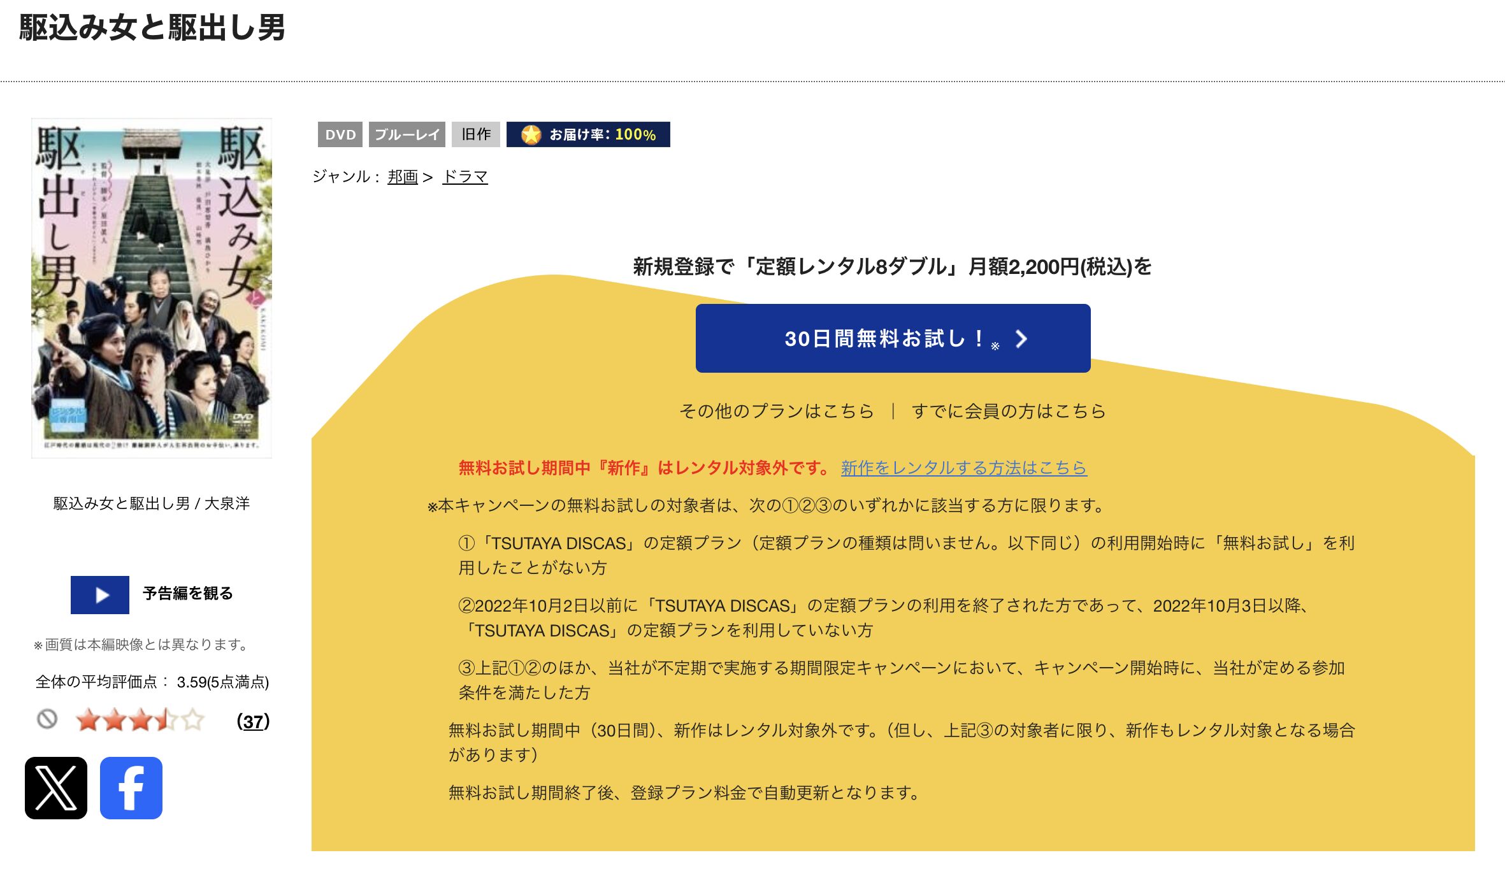Click the star rating graphic
Viewport: 1505px width, 869px height.
coord(140,721)
